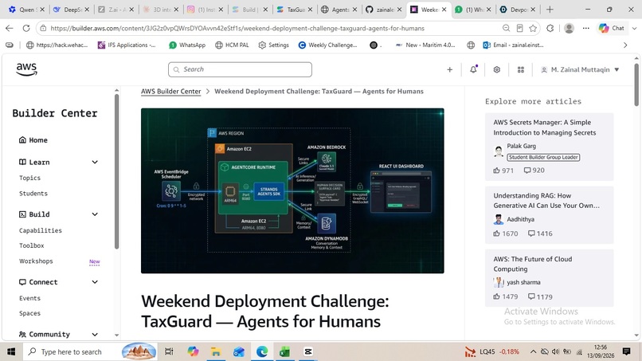Like the Future of Cloud Computing article (1479)
Screen dimensions: 642x361
coord(505,296)
